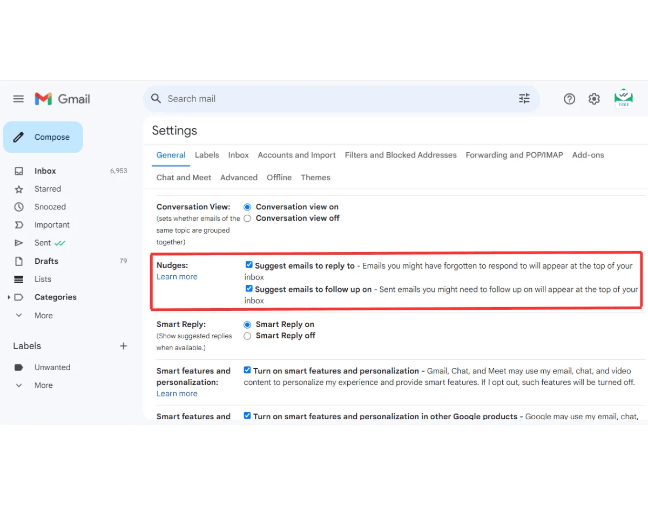The height and width of the screenshot is (518, 648).
Task: Expand More under the Labels section
Action: pyautogui.click(x=19, y=385)
